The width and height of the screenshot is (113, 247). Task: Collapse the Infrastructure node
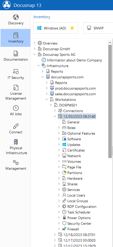tap(39, 66)
